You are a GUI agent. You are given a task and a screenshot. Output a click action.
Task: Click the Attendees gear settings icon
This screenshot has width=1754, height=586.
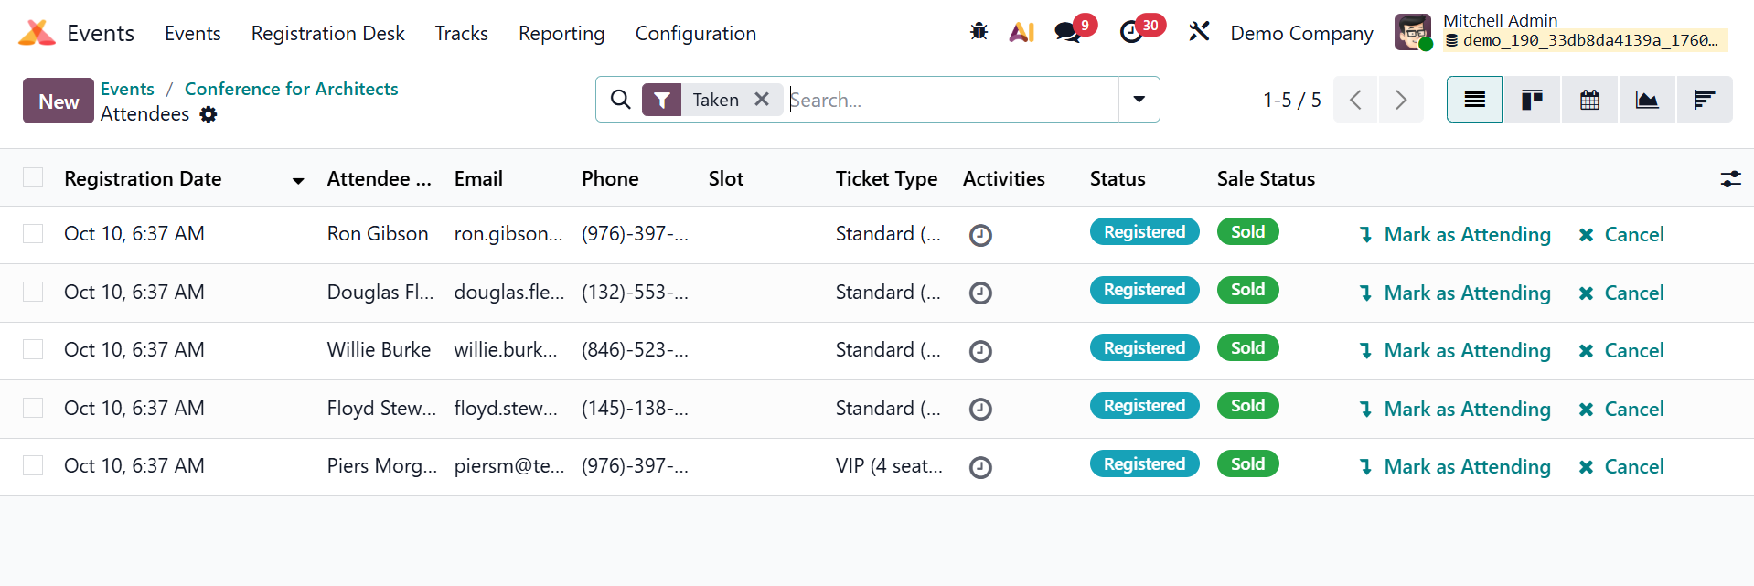[x=209, y=114]
